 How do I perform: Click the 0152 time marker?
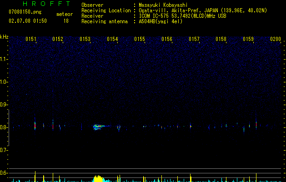coord(58,39)
